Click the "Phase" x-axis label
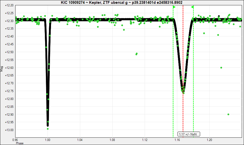The image size is (244, 145). (20, 143)
